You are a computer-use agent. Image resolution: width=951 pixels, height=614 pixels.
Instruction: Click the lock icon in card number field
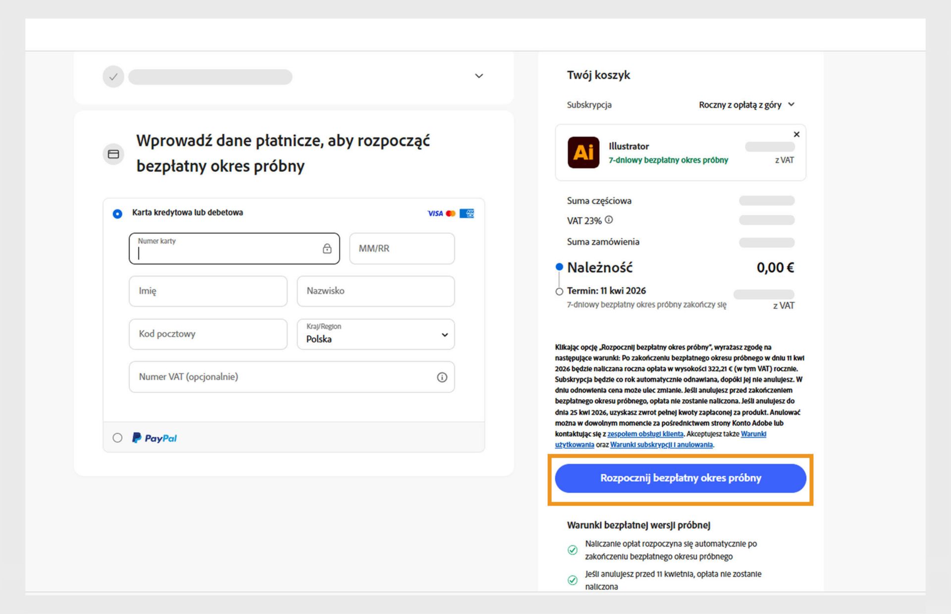327,249
